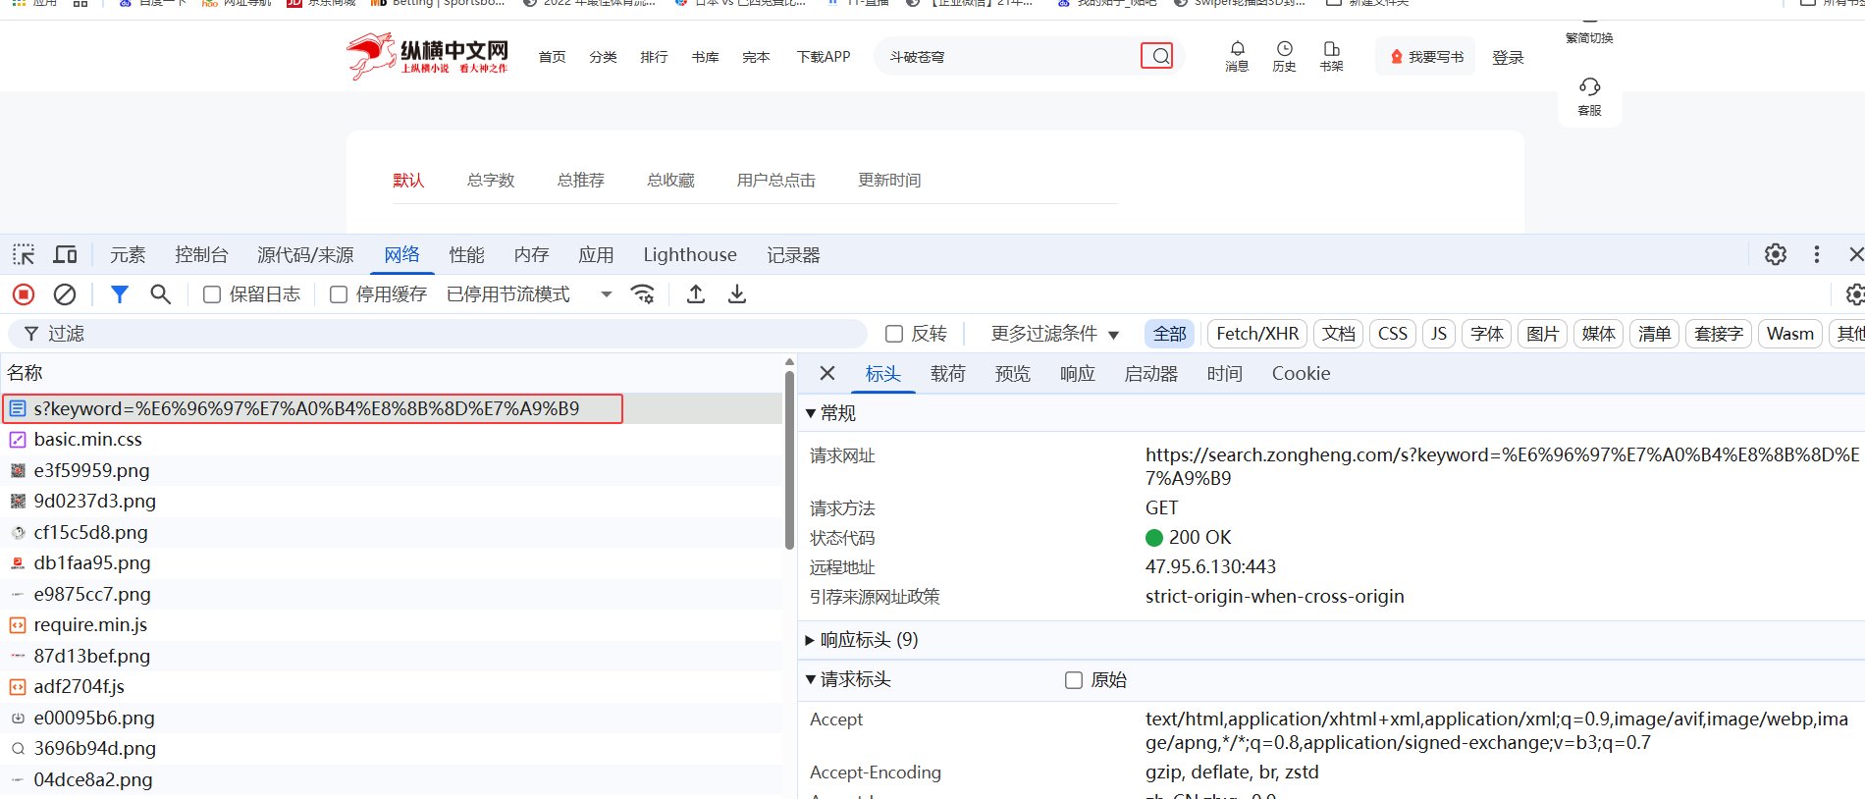Activate the DevTools inspect element picker icon
This screenshot has height=799, width=1865.
24,255
